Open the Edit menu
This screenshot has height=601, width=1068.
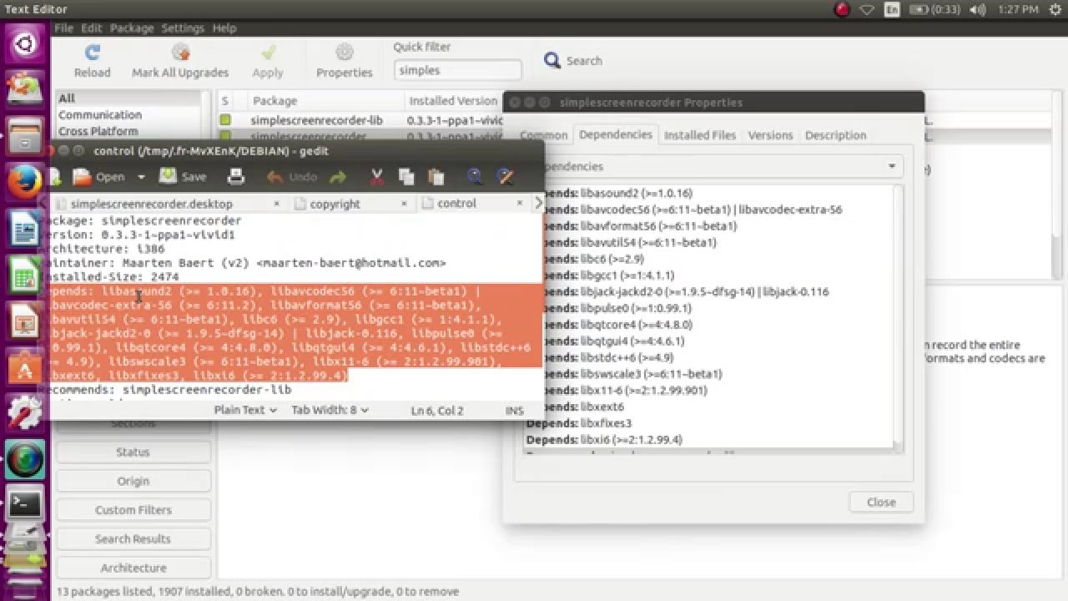91,28
